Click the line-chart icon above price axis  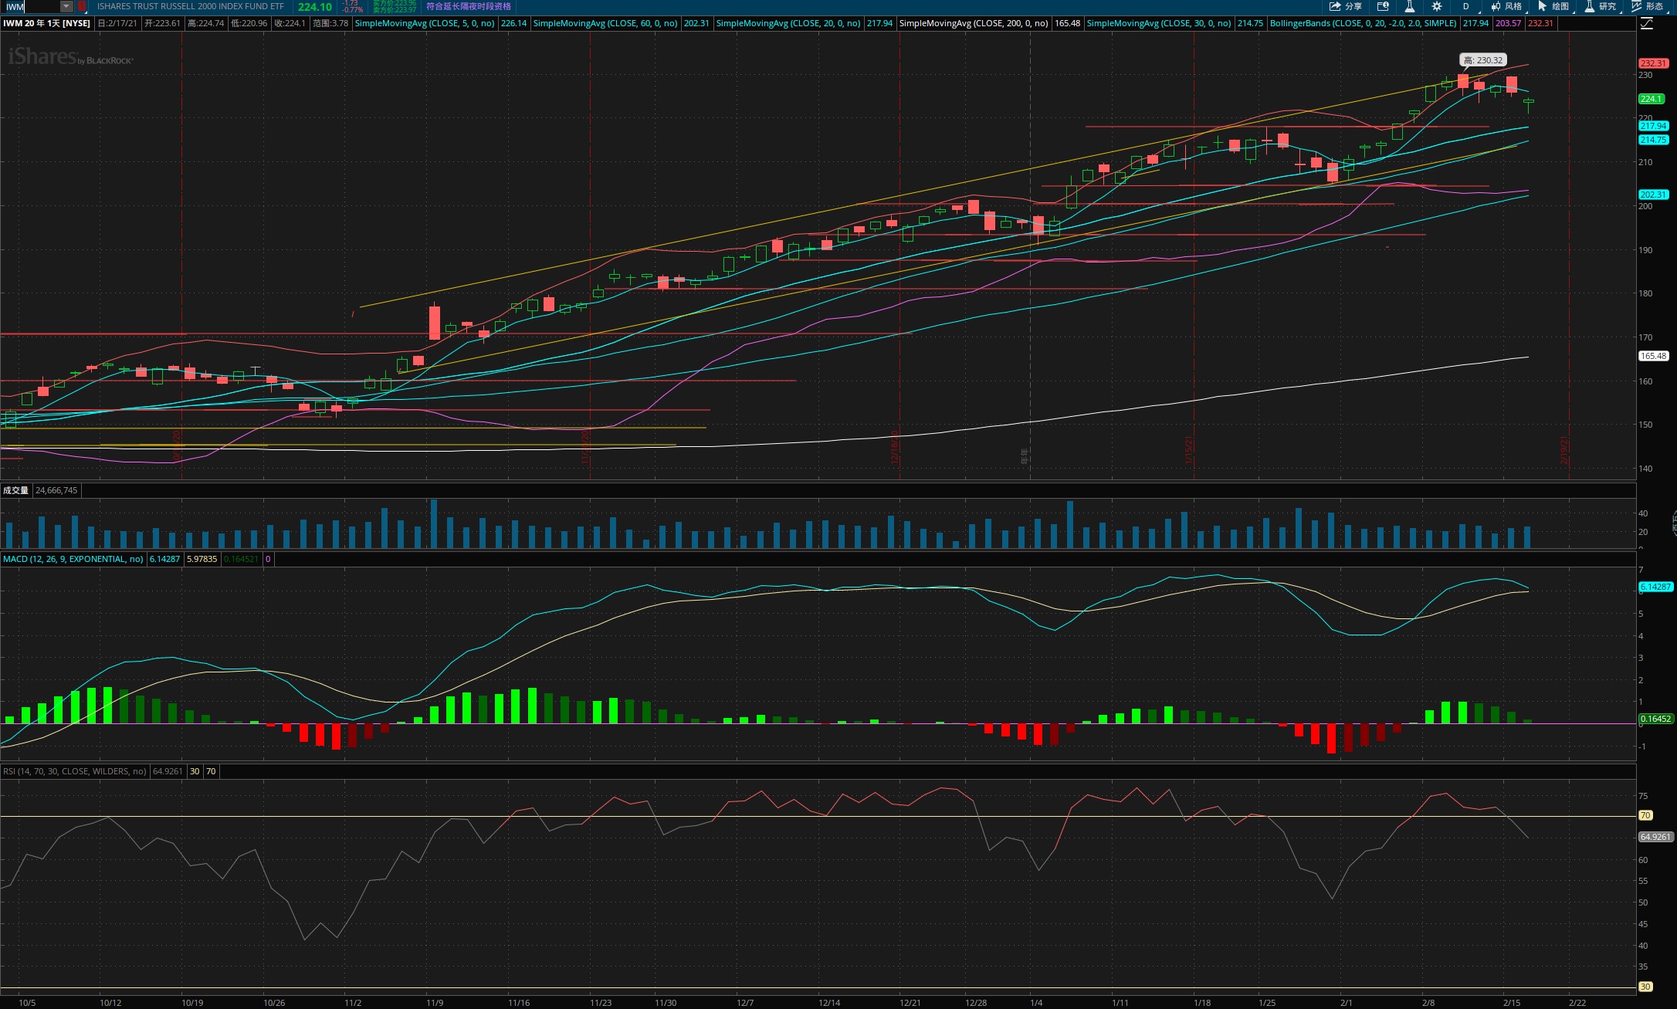1646,23
